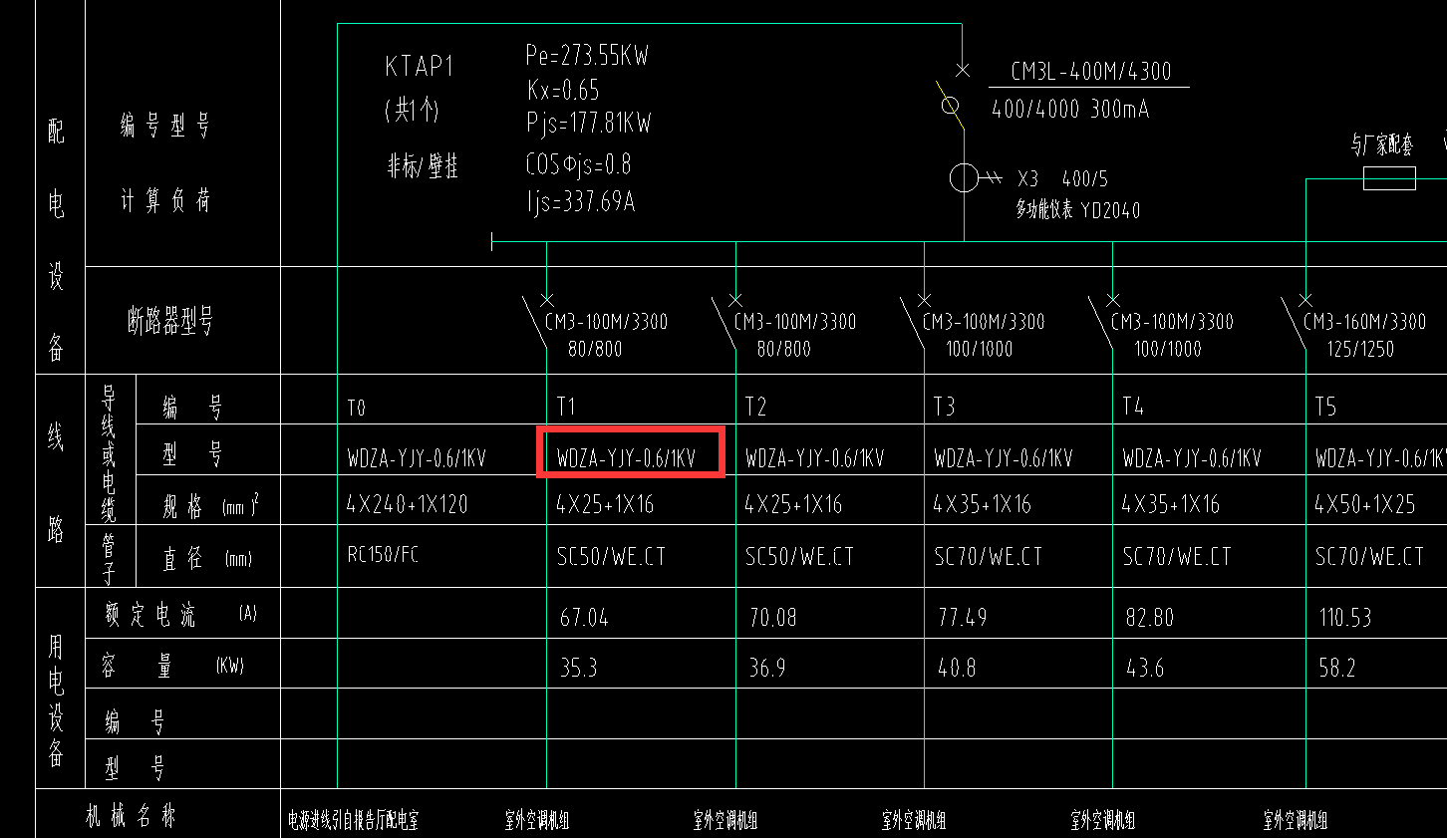
Task: Click the rated current 82.80
Action: click(x=1150, y=618)
